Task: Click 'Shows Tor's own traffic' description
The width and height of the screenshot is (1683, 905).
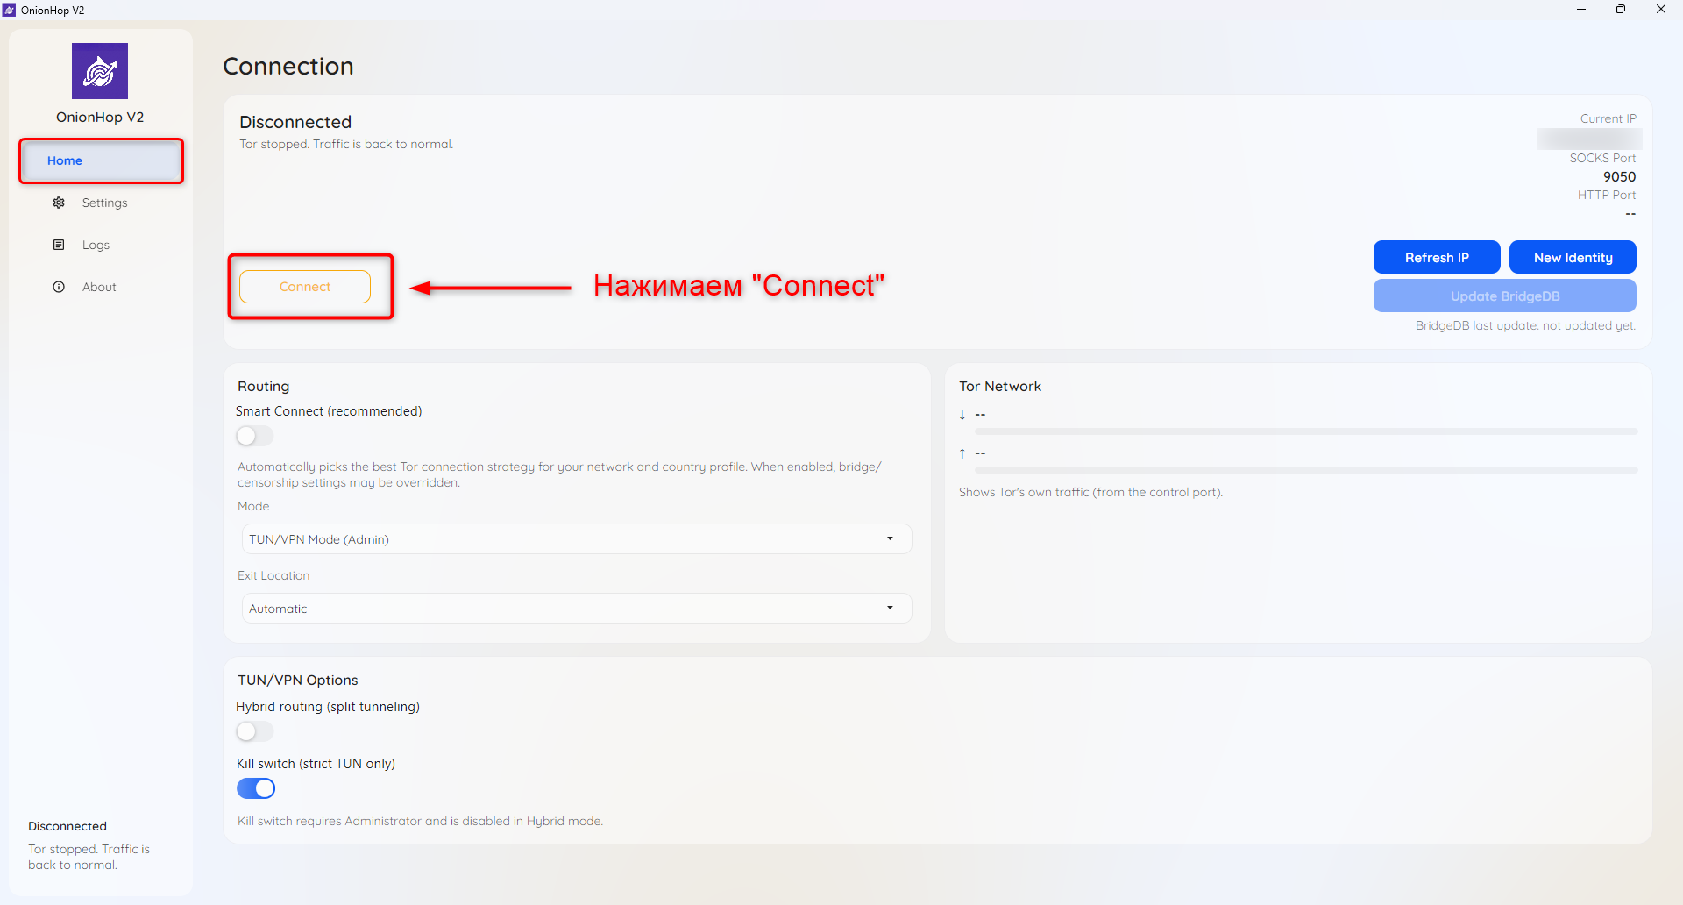Action: point(1090,492)
